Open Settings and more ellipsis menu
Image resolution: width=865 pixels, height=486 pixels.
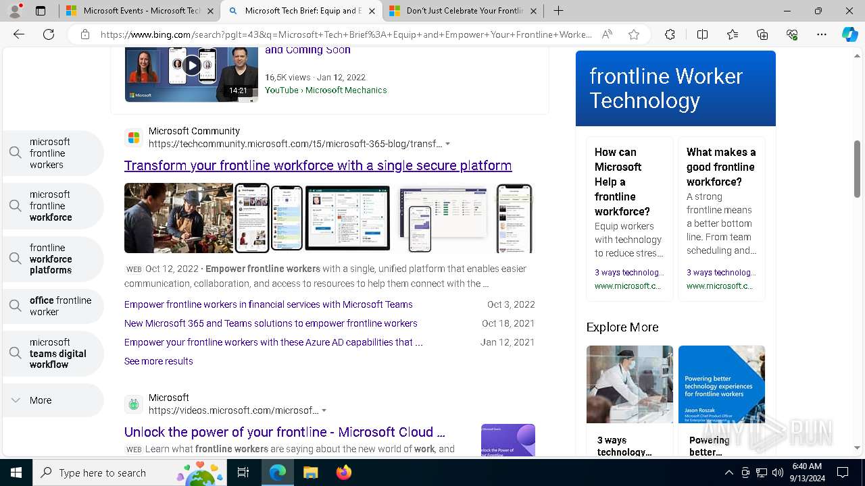click(x=822, y=34)
